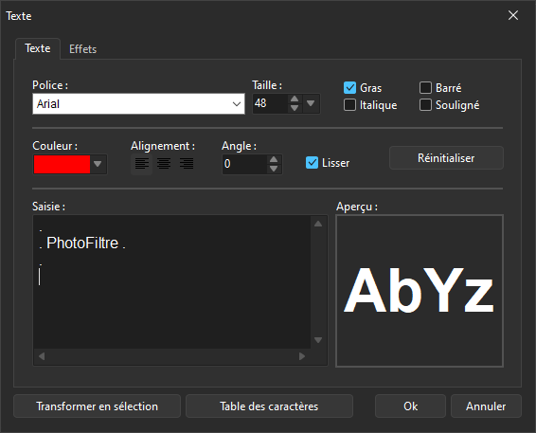Select left text alignment icon
This screenshot has height=433, width=536.
point(141,164)
